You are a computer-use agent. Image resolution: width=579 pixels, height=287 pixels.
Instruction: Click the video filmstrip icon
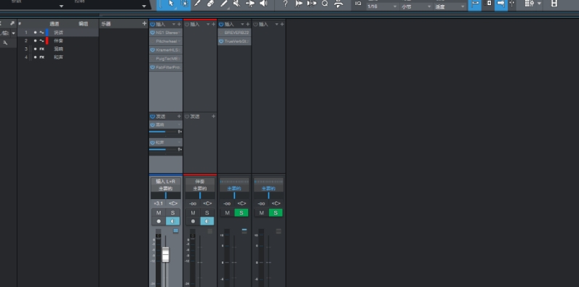click(554, 4)
